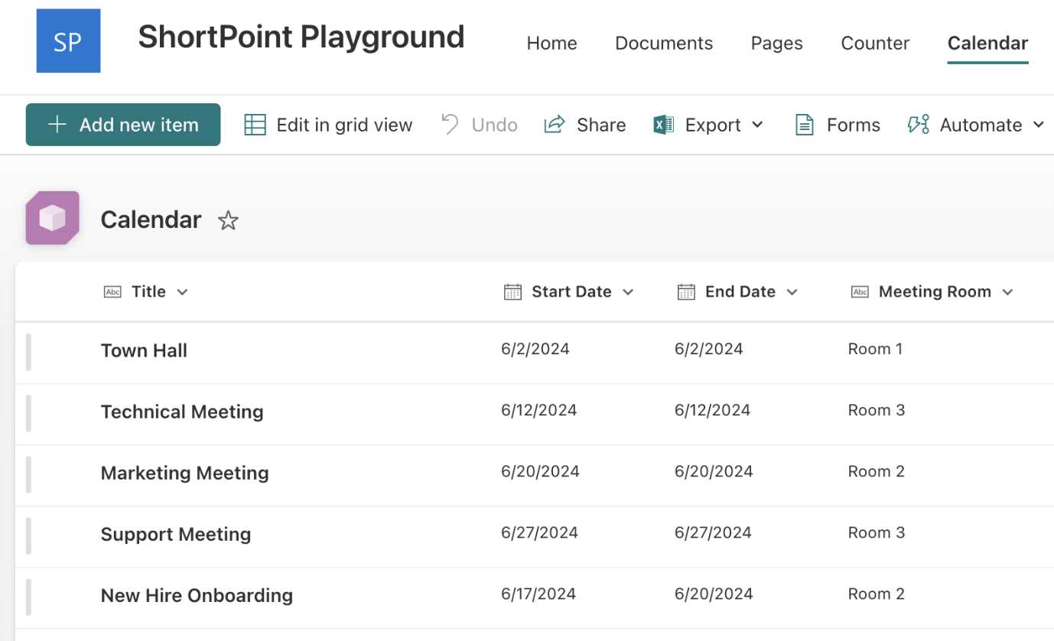Click Marketing Meeting start date 6/20/2024
This screenshot has height=641, width=1054.
click(540, 471)
